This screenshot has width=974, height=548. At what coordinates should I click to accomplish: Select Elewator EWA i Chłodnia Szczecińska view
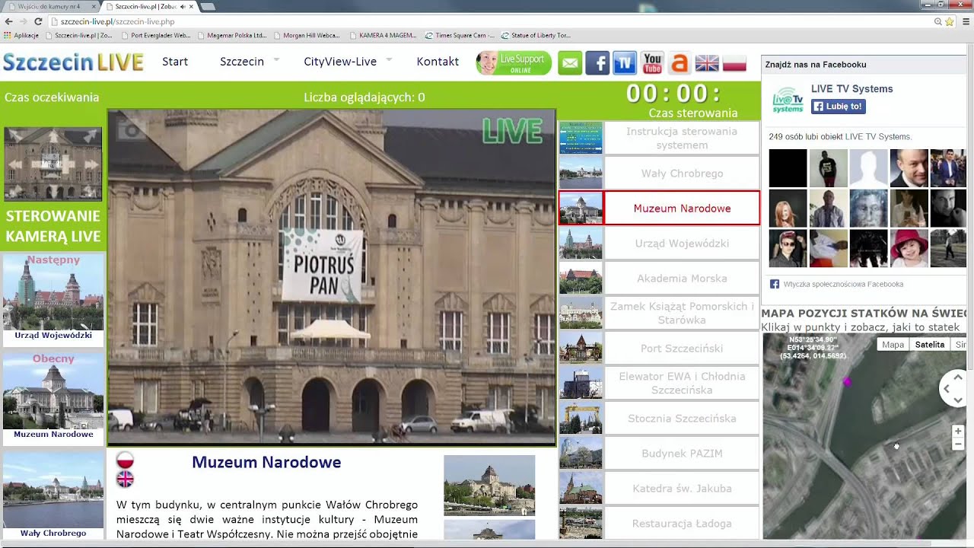[x=682, y=383]
